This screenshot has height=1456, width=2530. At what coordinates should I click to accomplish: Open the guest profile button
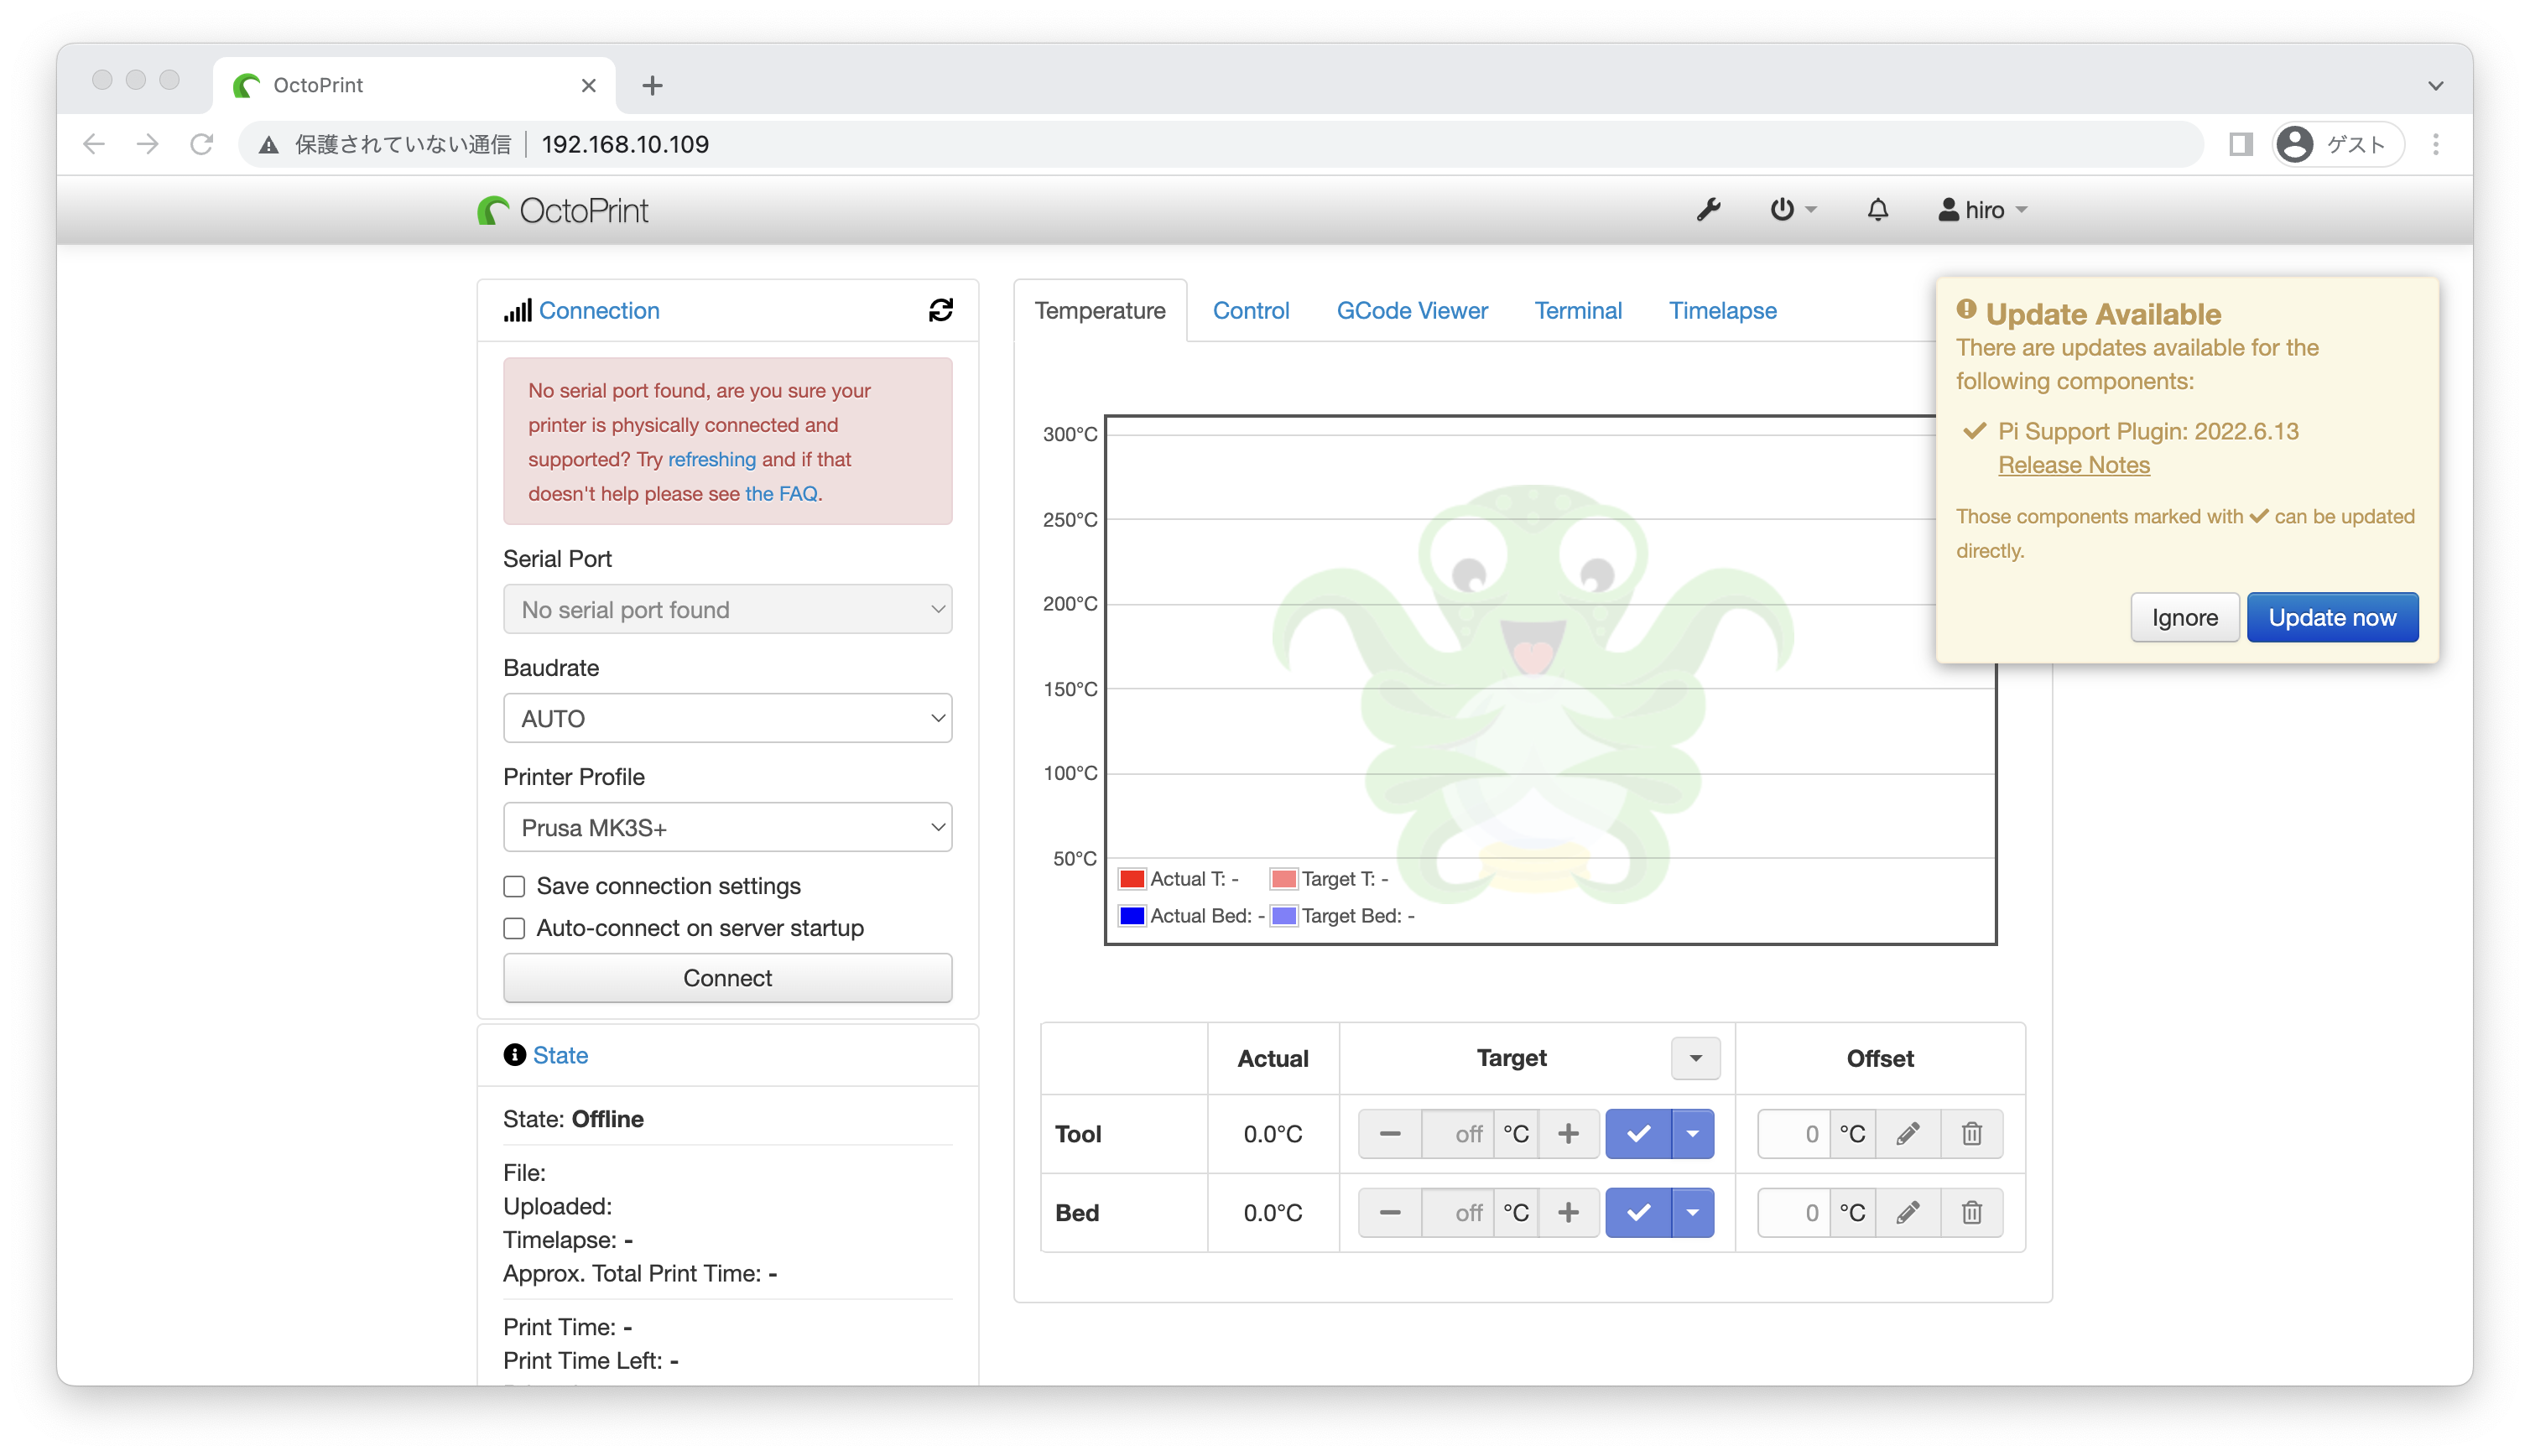(2337, 144)
